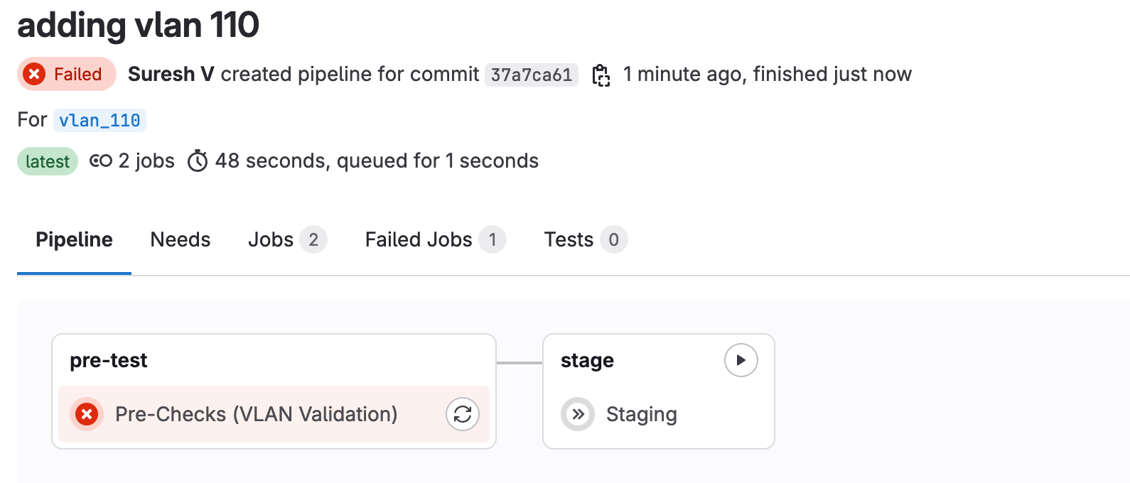Open Suresh V user profile

pos(171,74)
